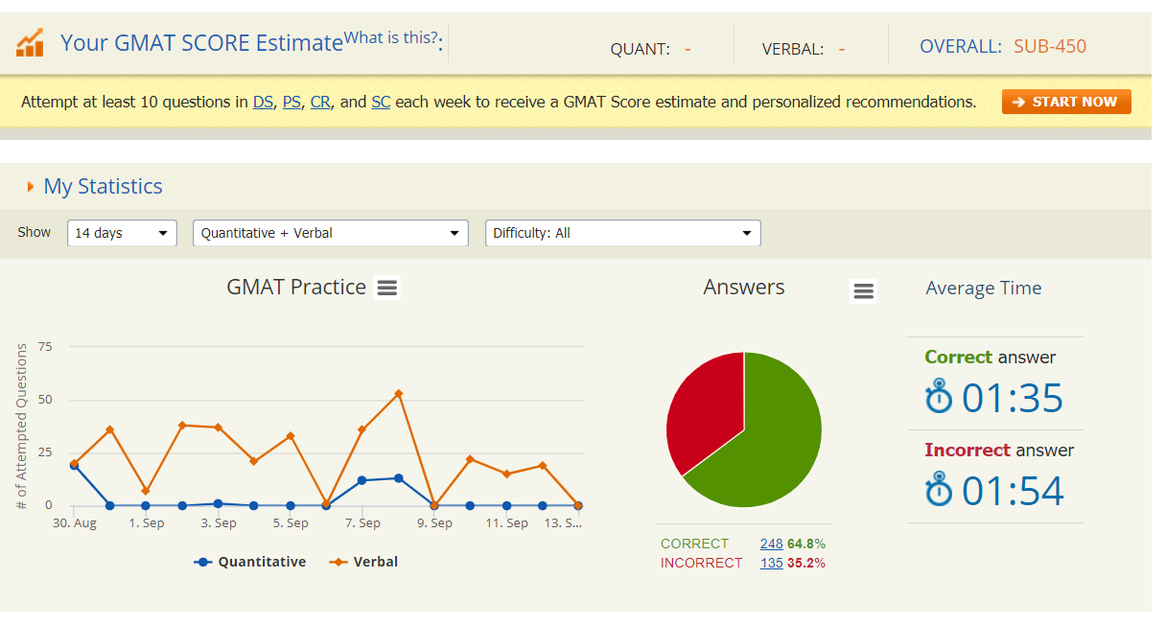Toggle Quantitative series in chart legend
Image resolution: width=1166 pixels, height=625 pixels.
(250, 563)
